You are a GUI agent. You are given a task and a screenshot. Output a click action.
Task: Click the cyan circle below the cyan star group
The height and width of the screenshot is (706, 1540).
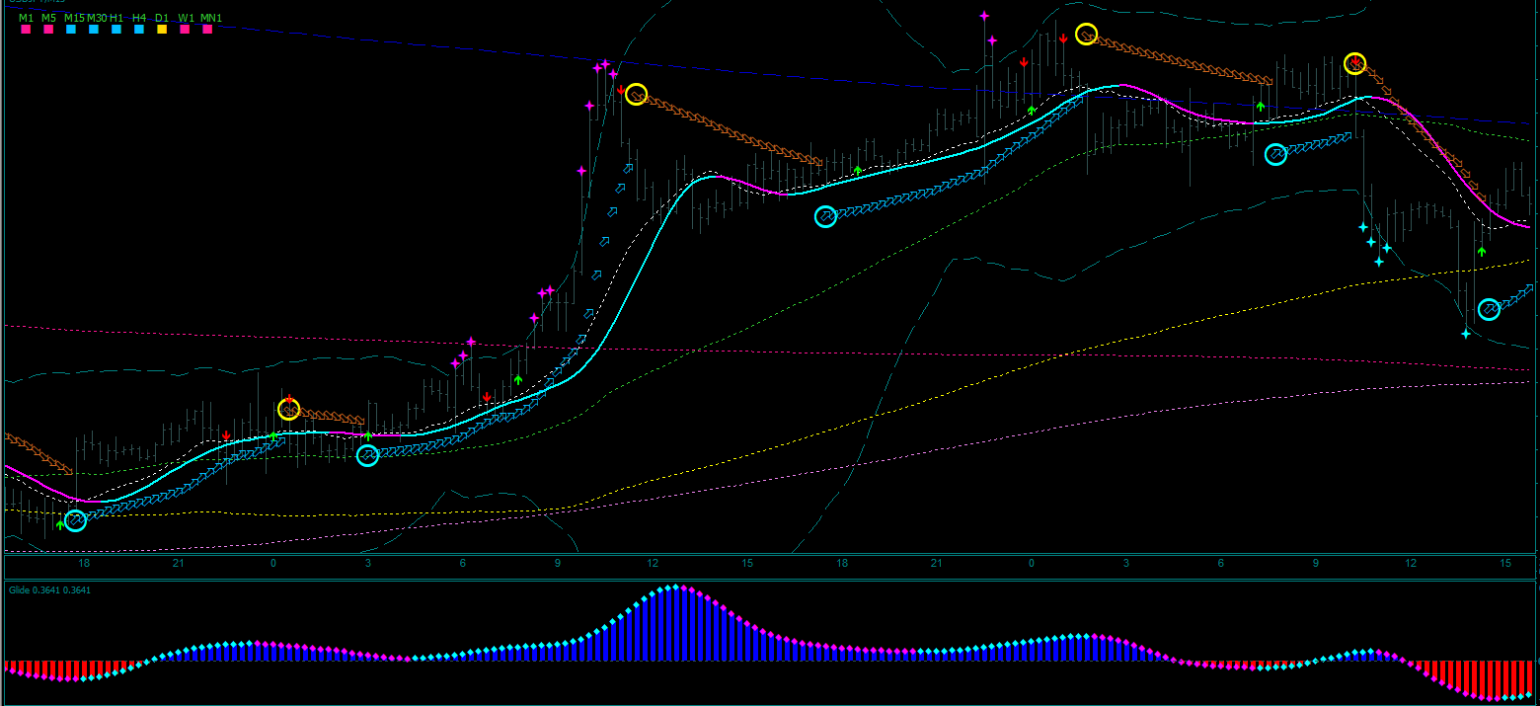point(1489,310)
